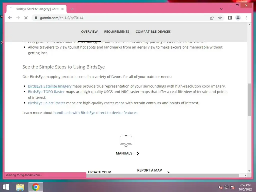Click the chevron next to MANUALS
This screenshot has height=192, width=256.
138,153
